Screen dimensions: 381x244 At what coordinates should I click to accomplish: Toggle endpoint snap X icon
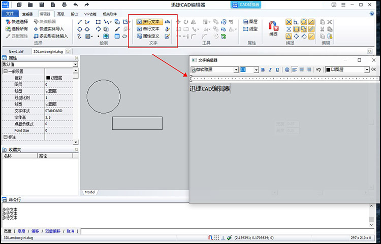click(x=289, y=22)
